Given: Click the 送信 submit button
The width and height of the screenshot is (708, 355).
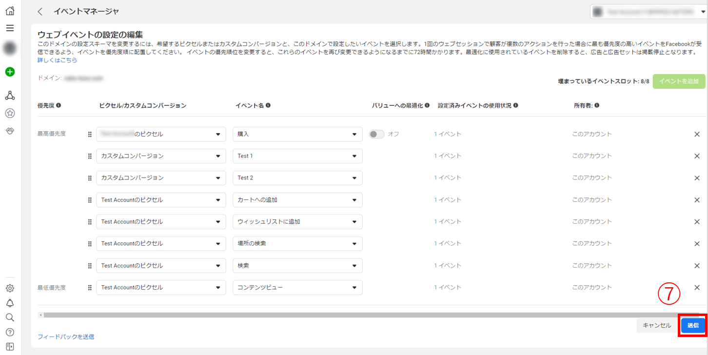Looking at the screenshot, I should [693, 325].
